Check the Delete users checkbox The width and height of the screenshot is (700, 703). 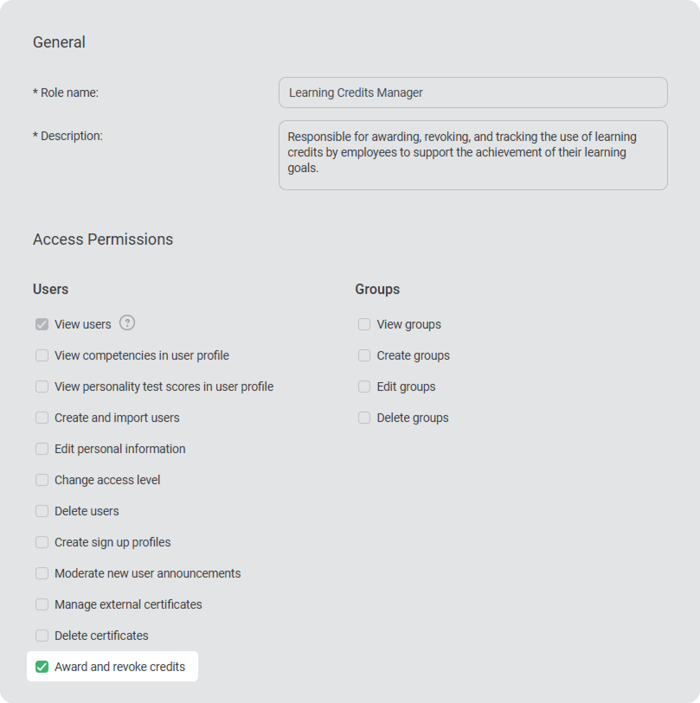coord(42,511)
